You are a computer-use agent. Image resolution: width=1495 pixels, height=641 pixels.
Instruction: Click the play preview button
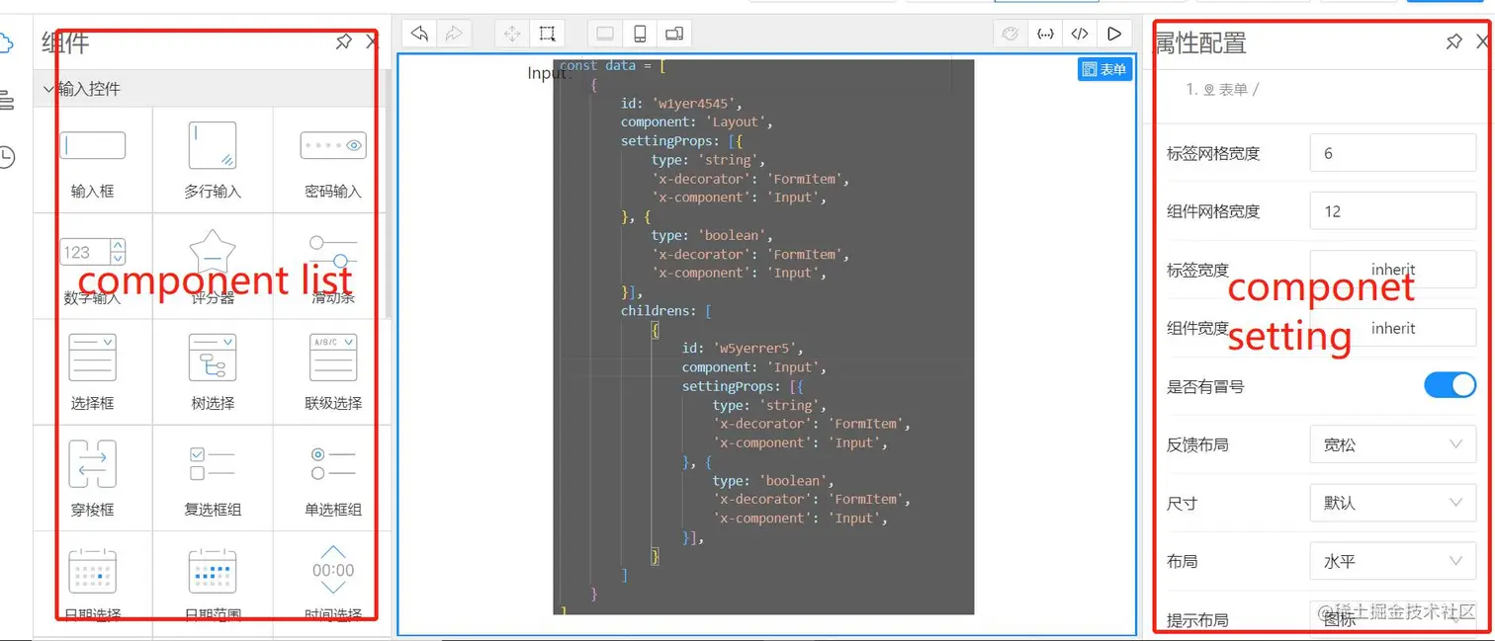click(1114, 34)
